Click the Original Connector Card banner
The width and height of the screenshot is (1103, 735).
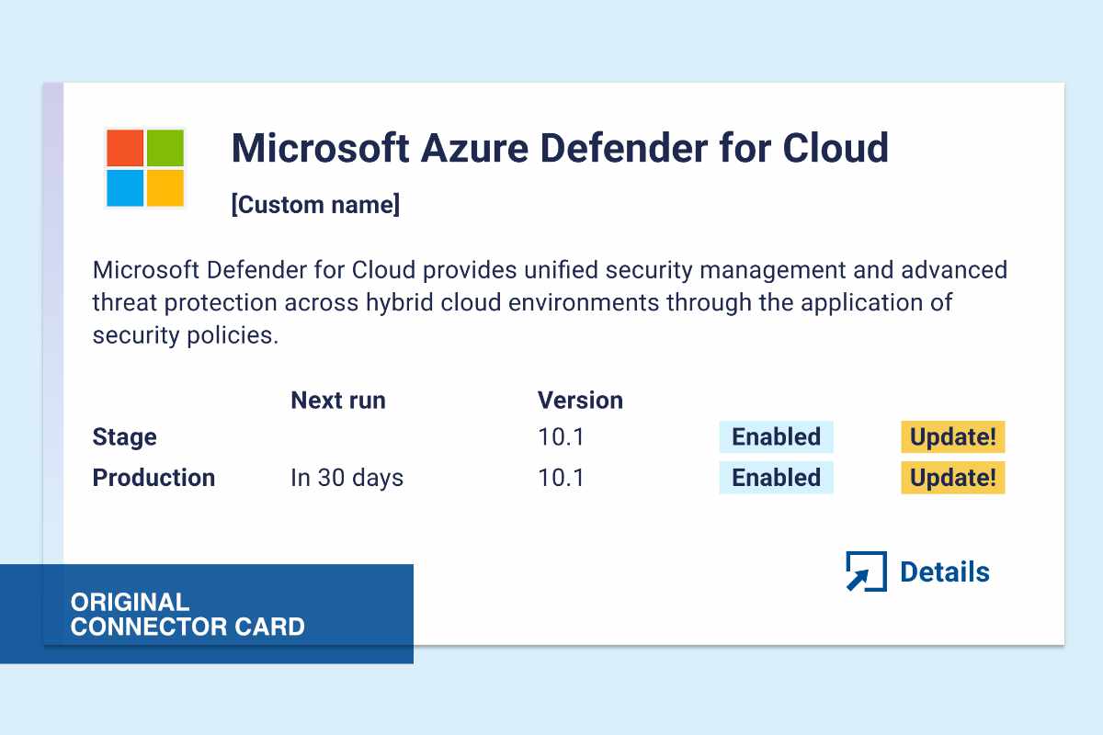pyautogui.click(x=207, y=614)
